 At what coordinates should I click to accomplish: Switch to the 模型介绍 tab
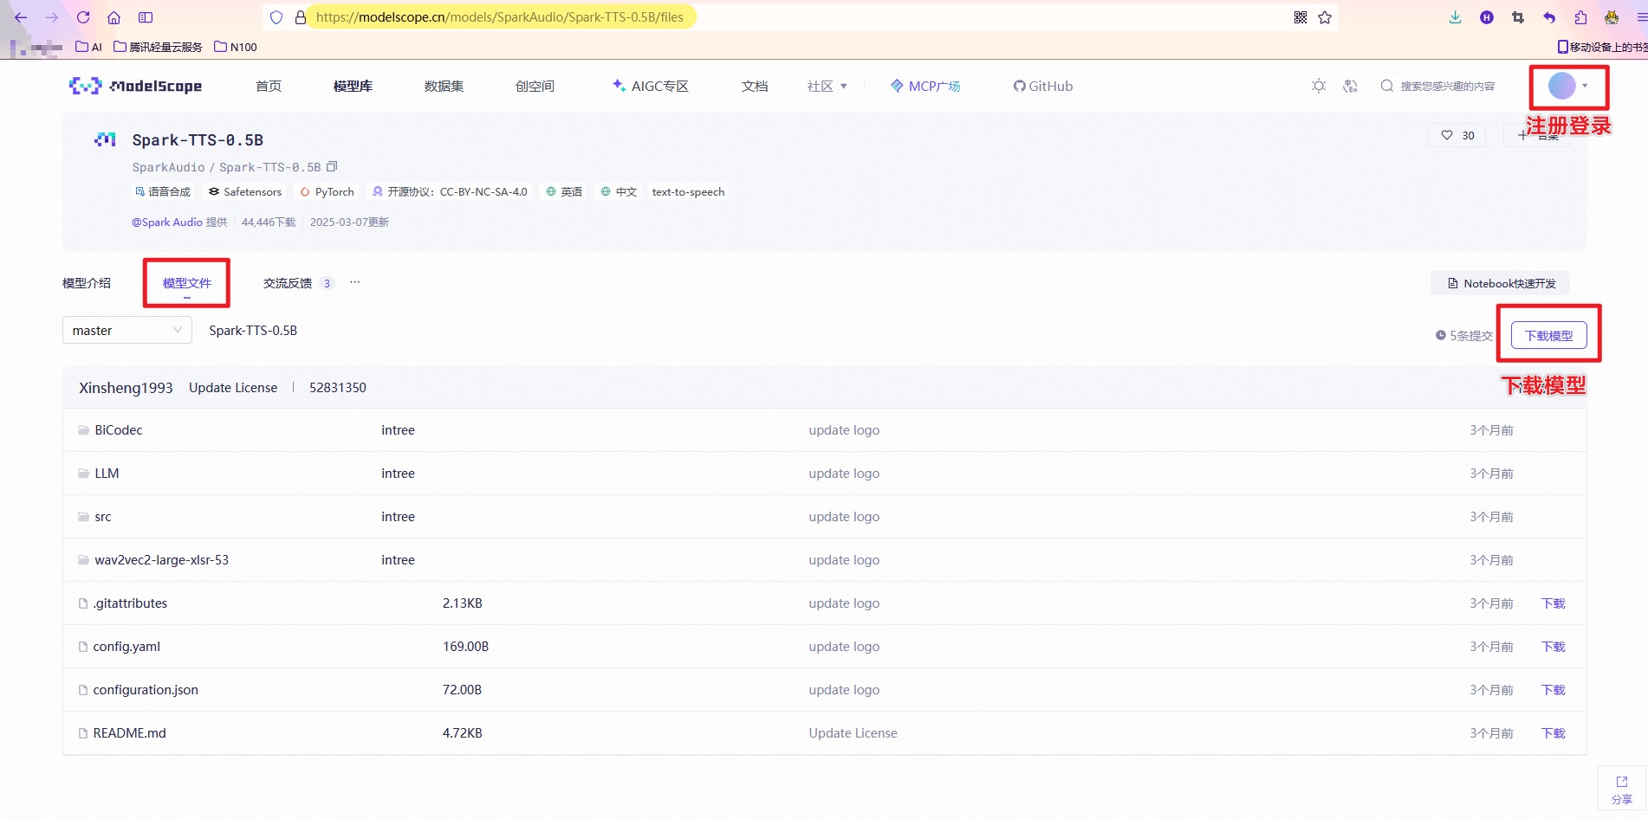click(x=87, y=283)
